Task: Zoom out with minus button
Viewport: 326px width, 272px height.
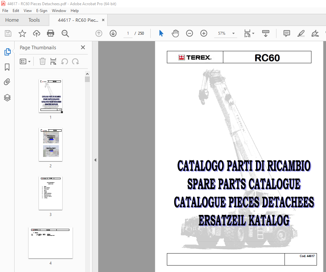Action: (x=189, y=33)
